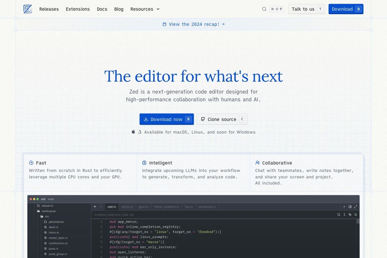This screenshot has height=258, width=387.
Task: Select the zed.rs editor tab
Action: (x=112, y=207)
